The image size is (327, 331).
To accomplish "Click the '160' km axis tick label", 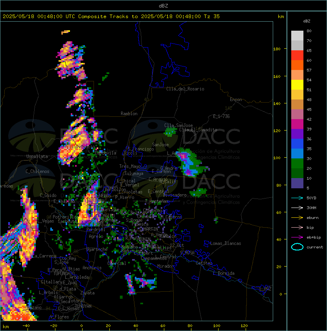I will [277, 76].
